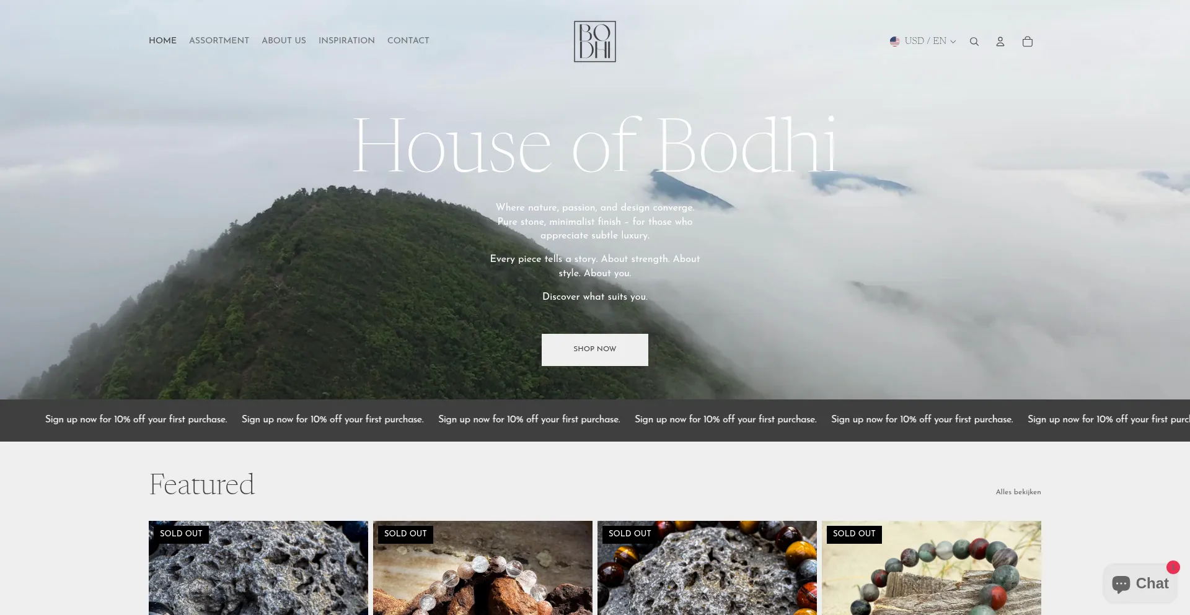Open the green and red bead bracelet thumbnail
1190x615 pixels.
tap(932, 568)
